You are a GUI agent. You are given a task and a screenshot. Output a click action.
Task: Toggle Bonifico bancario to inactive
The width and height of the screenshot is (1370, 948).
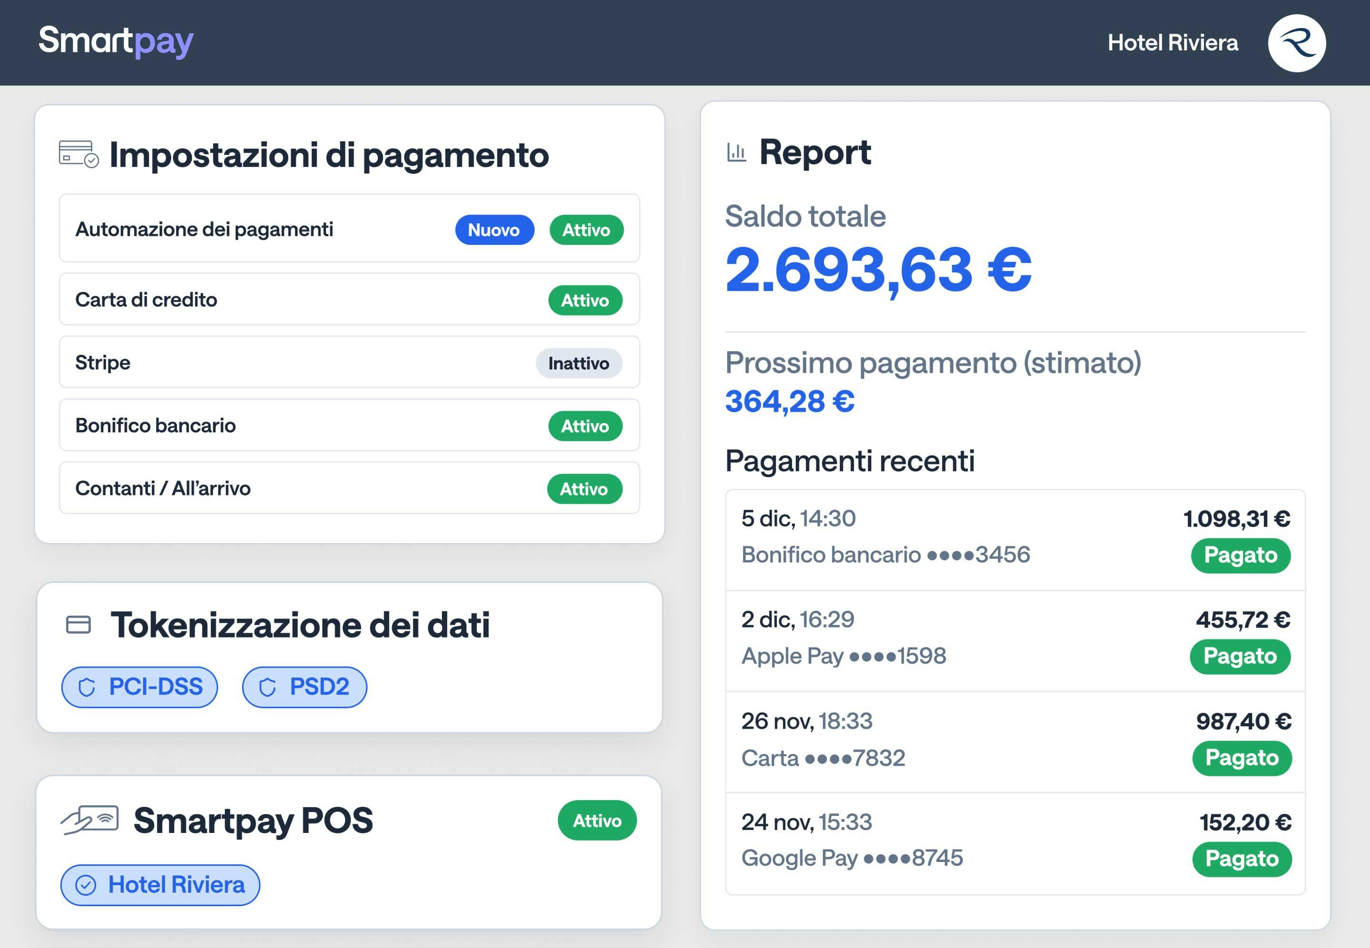tap(585, 426)
